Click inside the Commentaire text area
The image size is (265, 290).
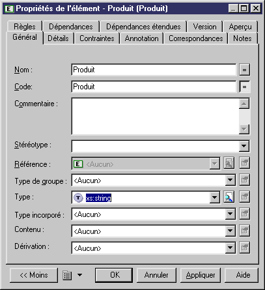(156, 116)
